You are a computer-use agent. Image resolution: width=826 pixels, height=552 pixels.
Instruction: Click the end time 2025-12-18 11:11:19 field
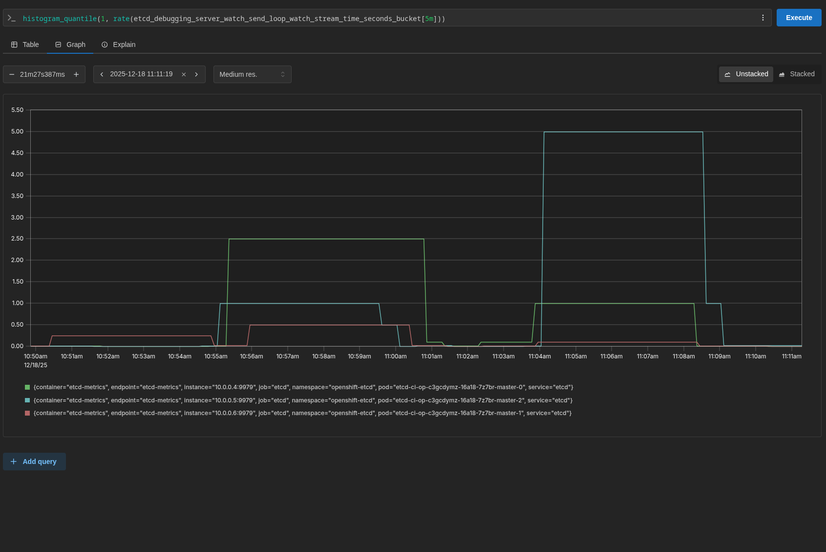click(141, 74)
